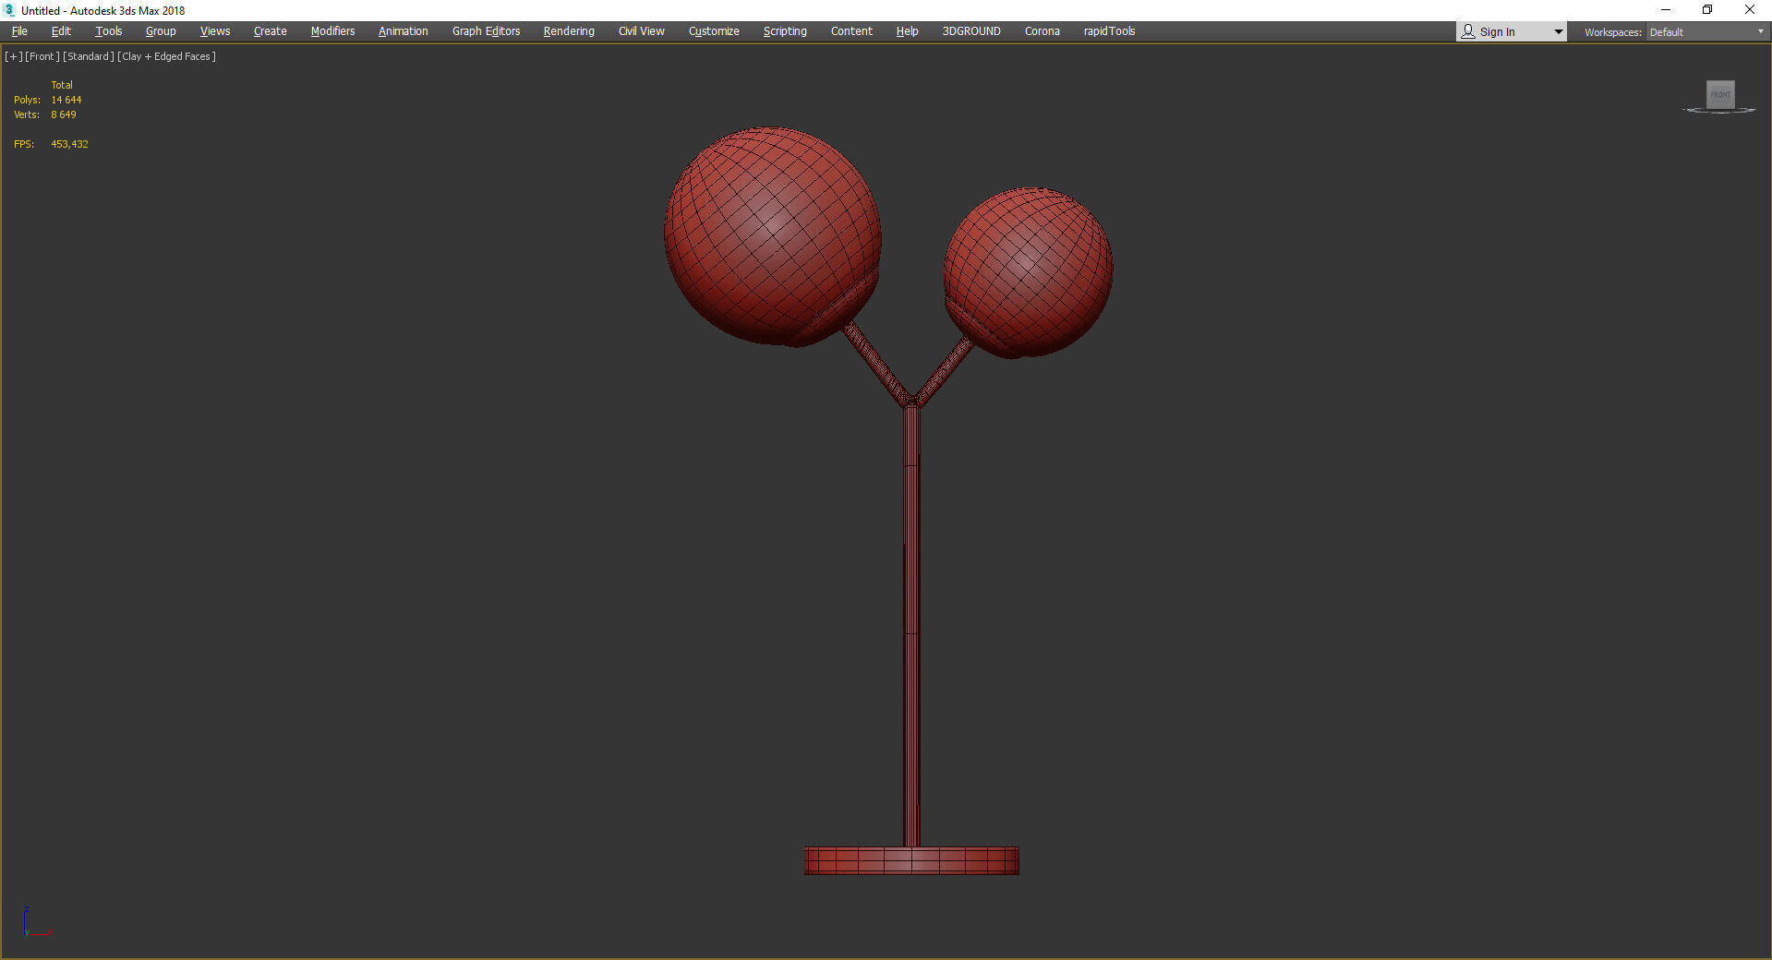Minimize the 3ds Max window

click(x=1666, y=10)
